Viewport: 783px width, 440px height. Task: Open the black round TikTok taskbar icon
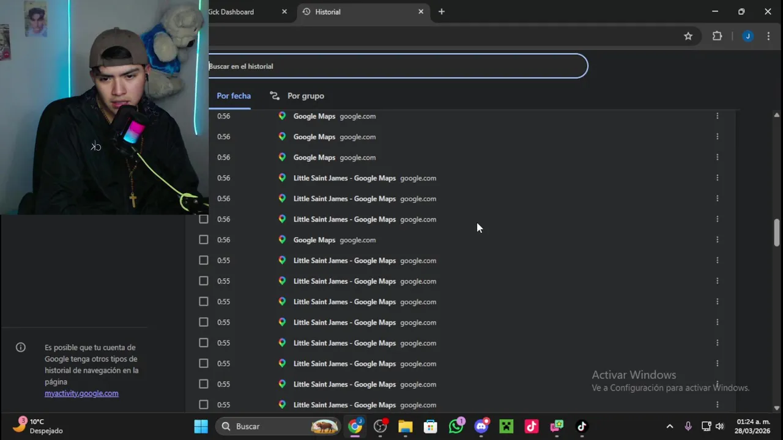[x=582, y=427]
